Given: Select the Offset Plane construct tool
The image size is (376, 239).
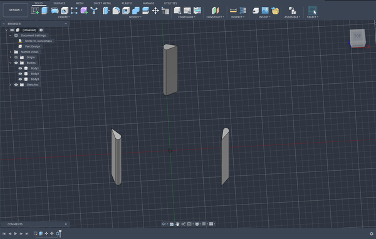Looking at the screenshot, I should point(215,11).
